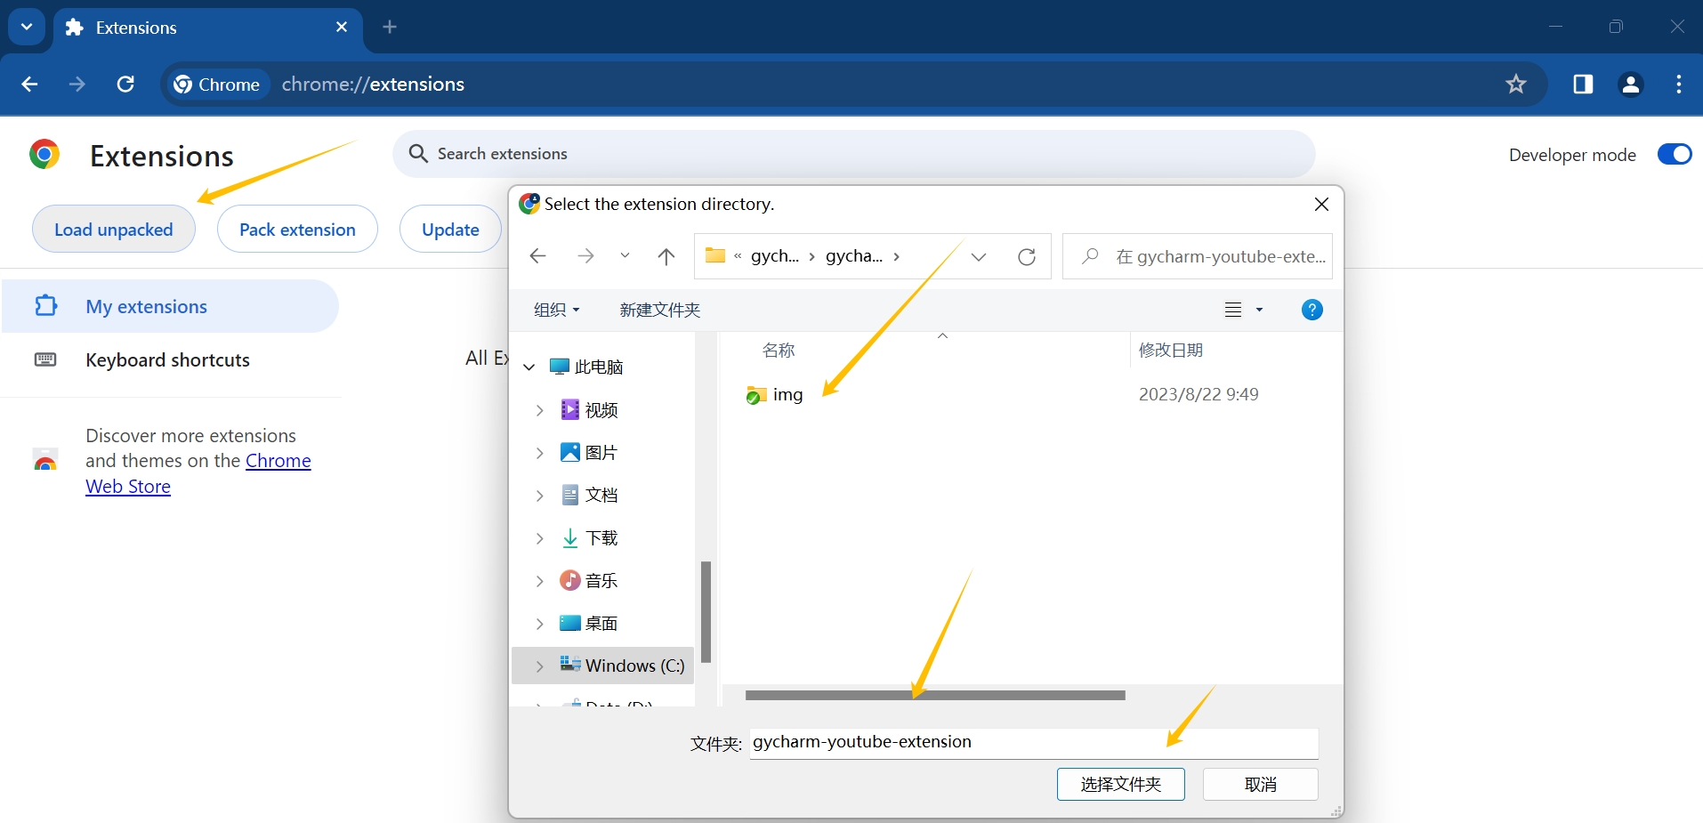Select the img folder
Viewport: 1703px width, 823px height.
pyautogui.click(x=775, y=394)
